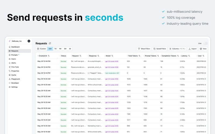
Task: Click the total tokens value 1646
Action: [x=129, y=79]
